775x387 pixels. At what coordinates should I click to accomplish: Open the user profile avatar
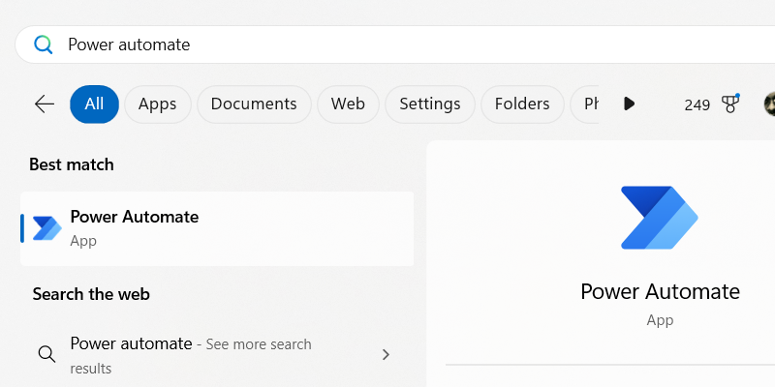click(x=769, y=104)
